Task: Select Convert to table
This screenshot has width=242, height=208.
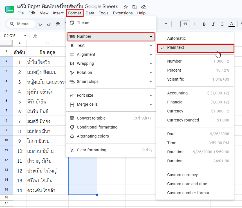Action: [111, 118]
